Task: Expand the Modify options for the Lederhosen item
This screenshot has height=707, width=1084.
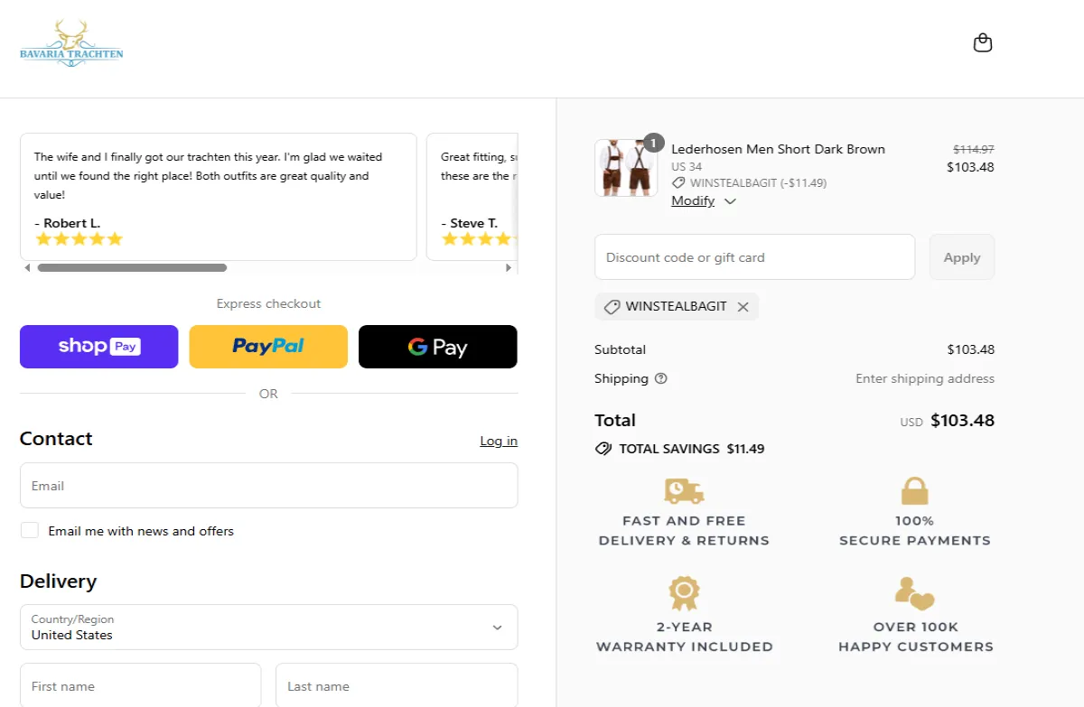Action: pyautogui.click(x=704, y=200)
